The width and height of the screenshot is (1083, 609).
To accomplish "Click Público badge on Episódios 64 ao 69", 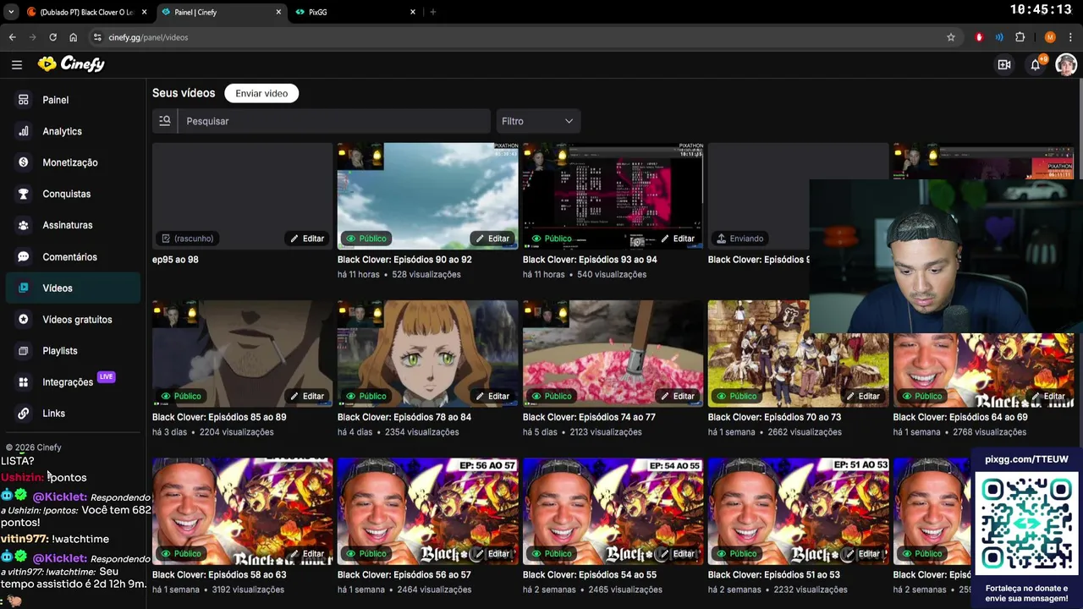I will (x=921, y=396).
